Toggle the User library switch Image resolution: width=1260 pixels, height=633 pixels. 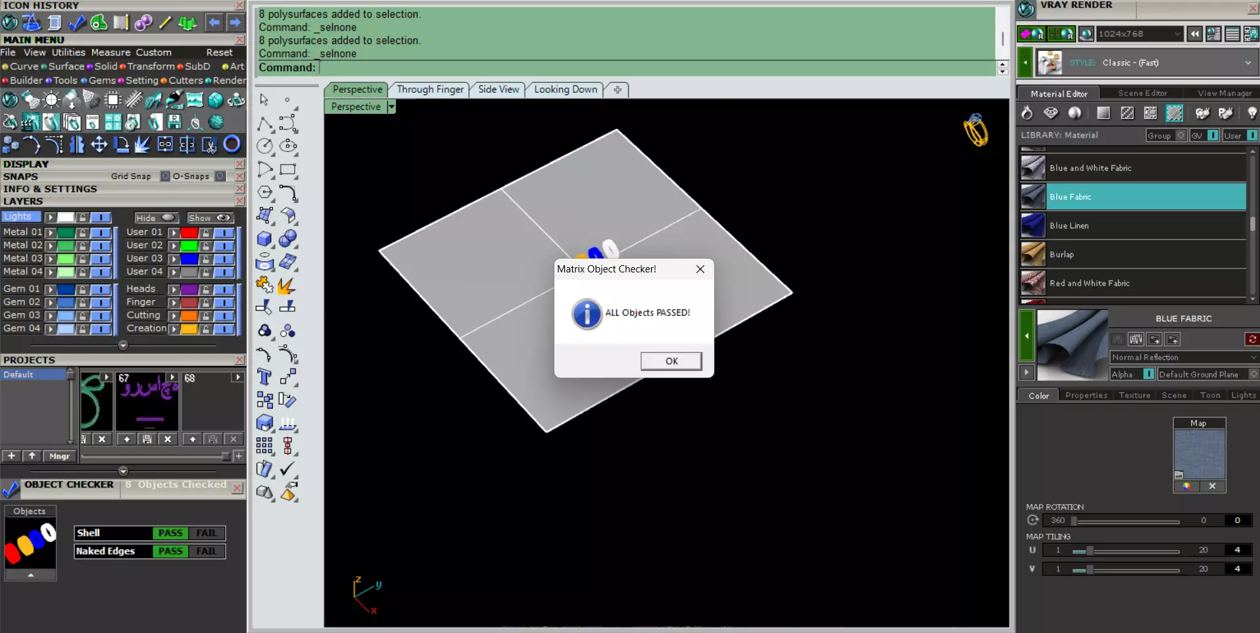pos(1252,136)
